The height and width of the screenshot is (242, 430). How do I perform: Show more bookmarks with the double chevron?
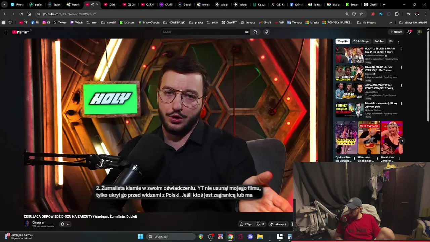pyautogui.click(x=390, y=23)
